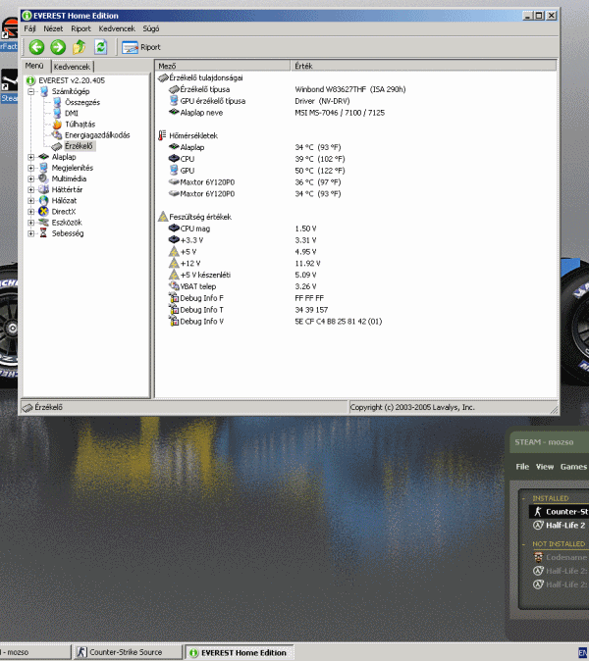
Task: Click the Hőmérsékletek thermometer icon
Action: coord(162,135)
